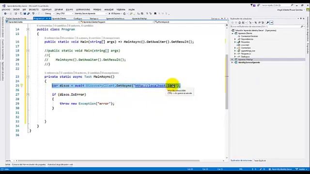Select the Connected Services node in Solution Explorer

pos(249,36)
